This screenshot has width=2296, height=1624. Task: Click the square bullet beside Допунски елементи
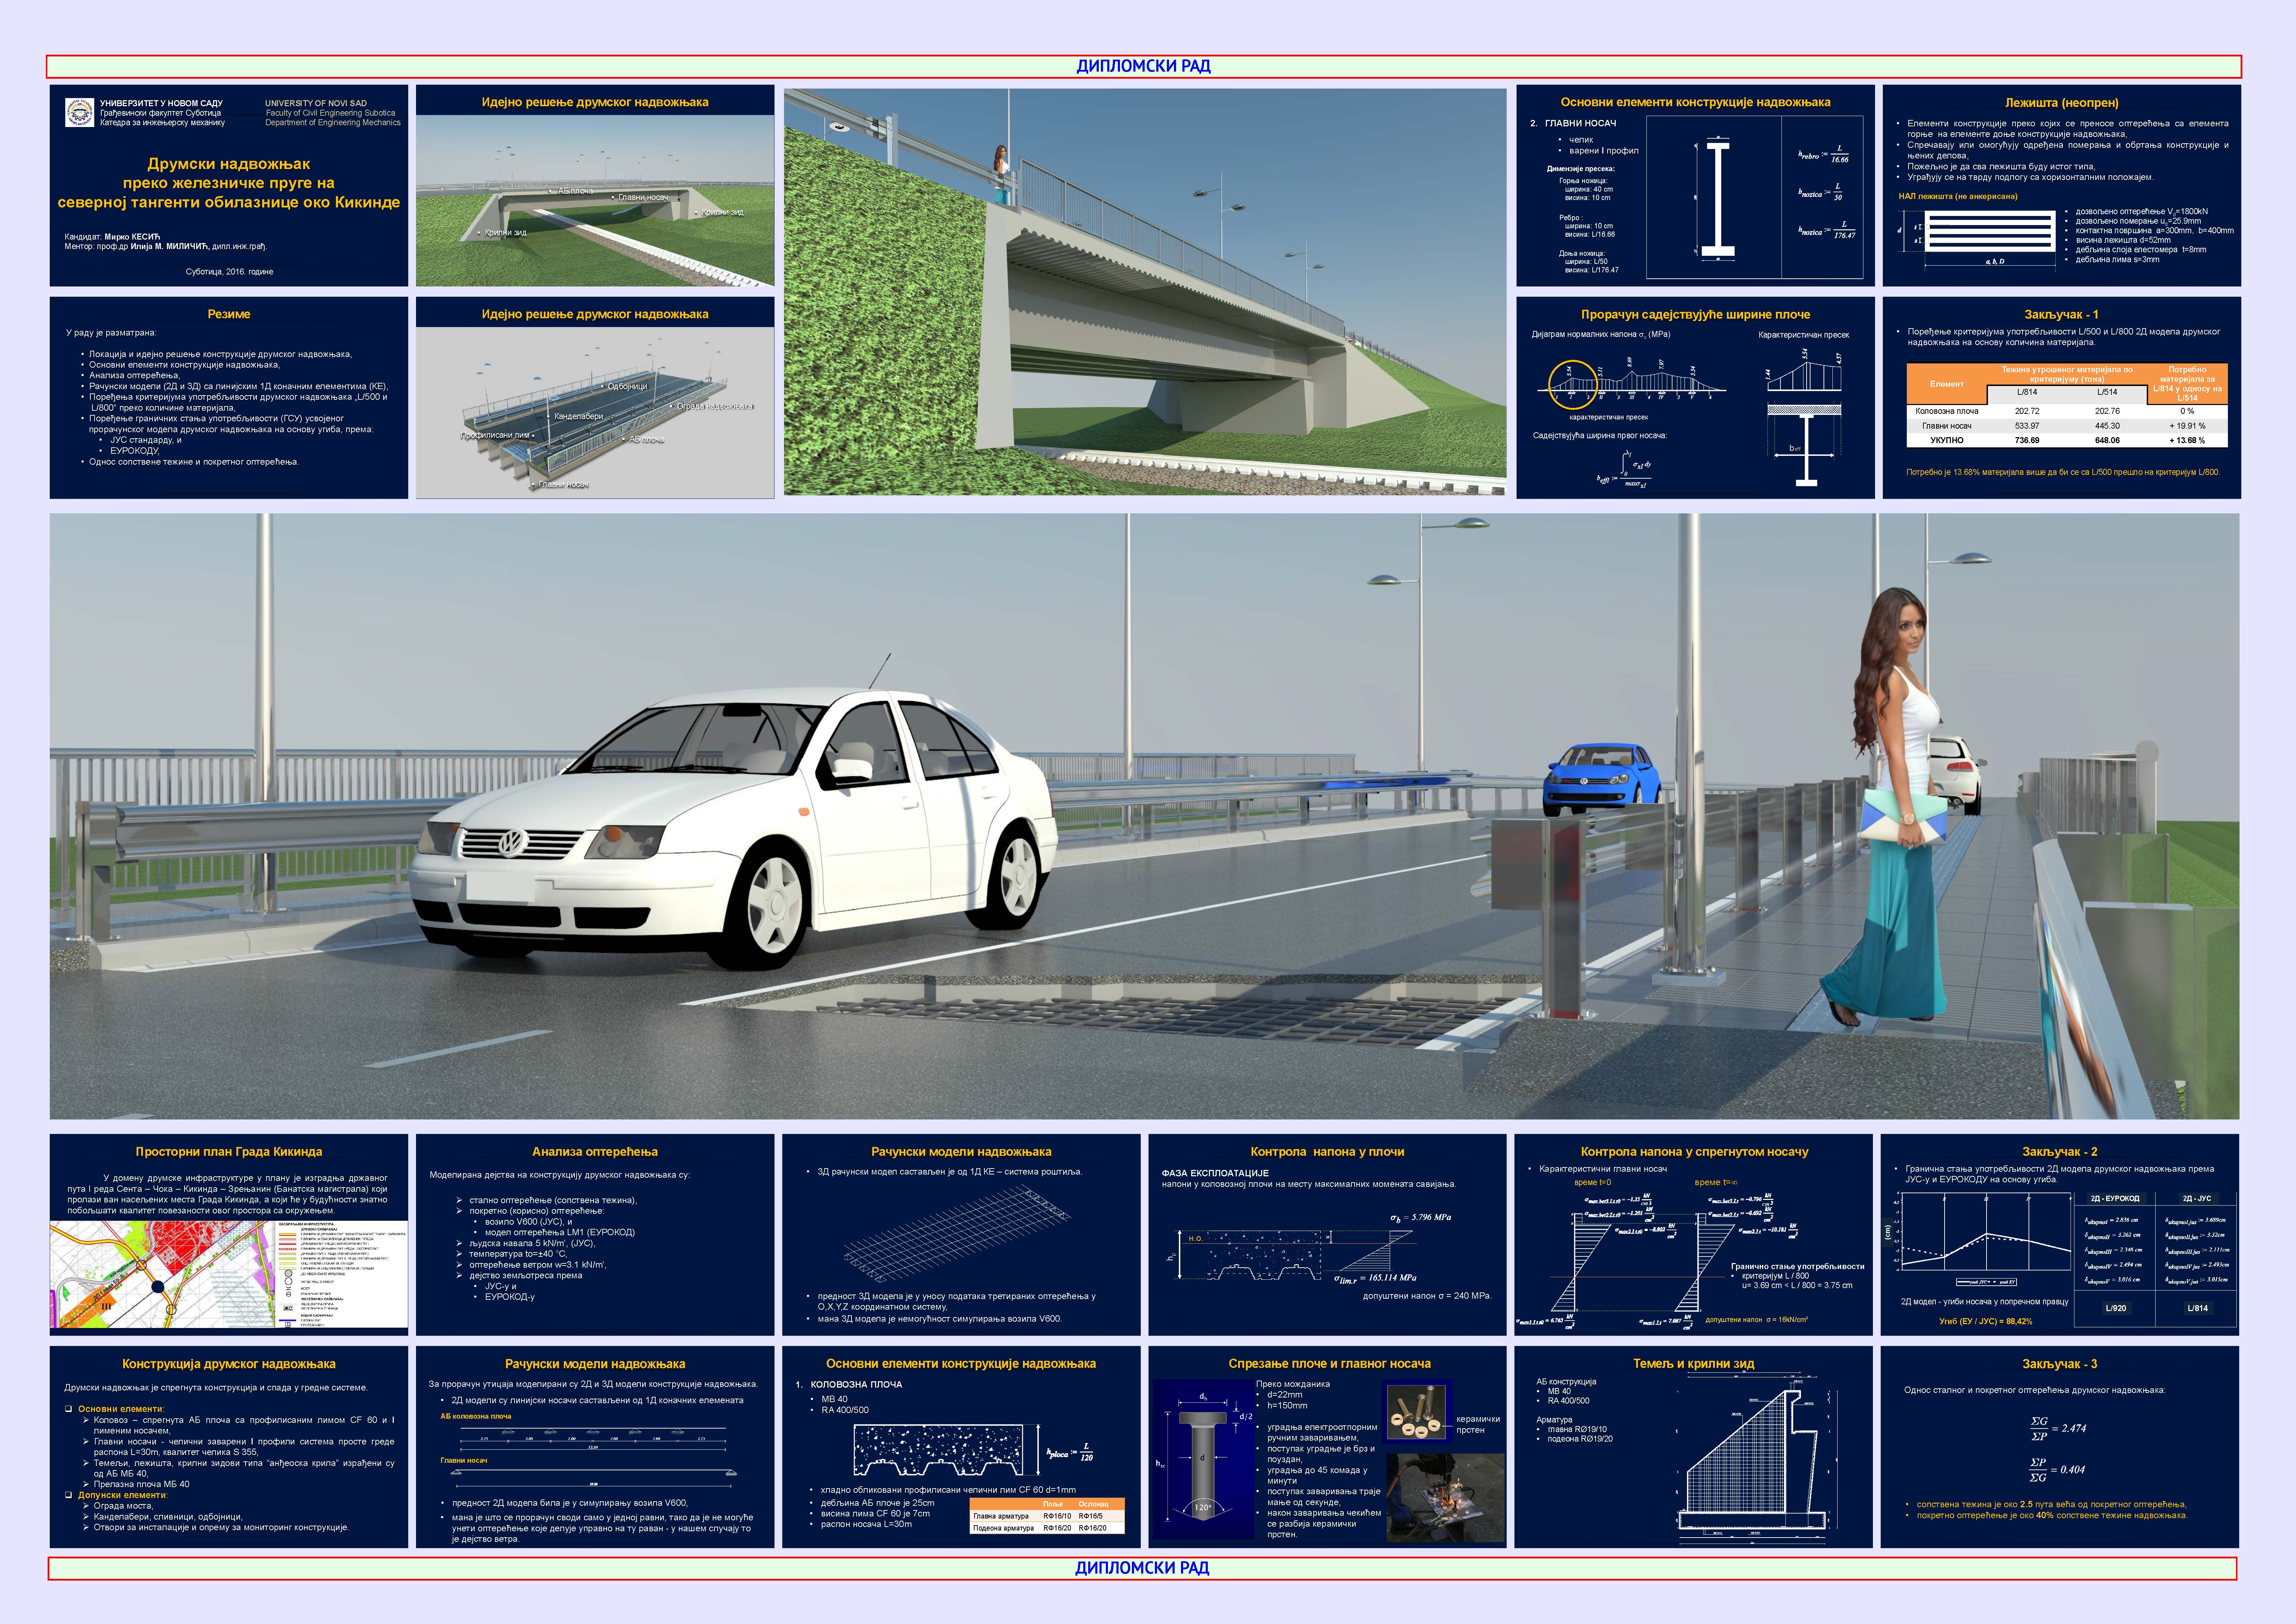[69, 1495]
